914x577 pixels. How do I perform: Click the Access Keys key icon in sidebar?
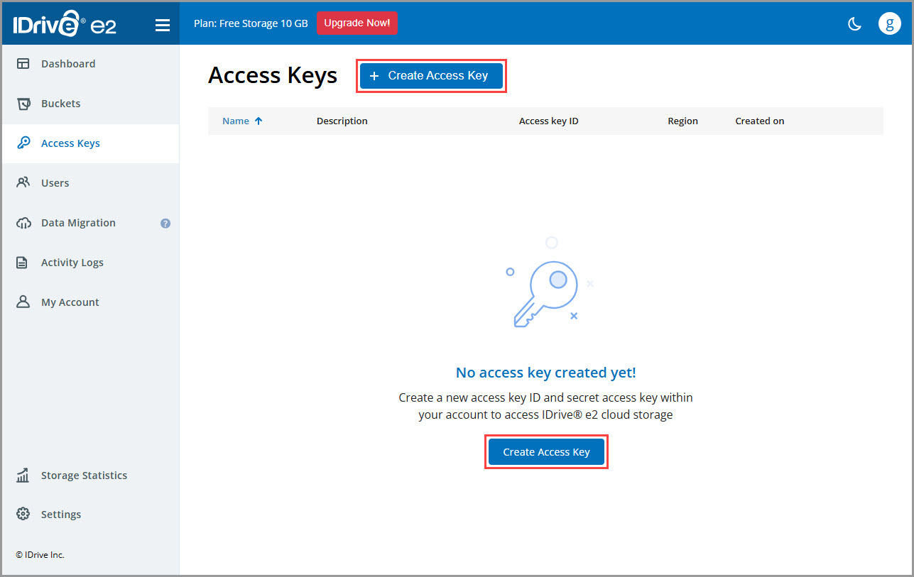23,143
